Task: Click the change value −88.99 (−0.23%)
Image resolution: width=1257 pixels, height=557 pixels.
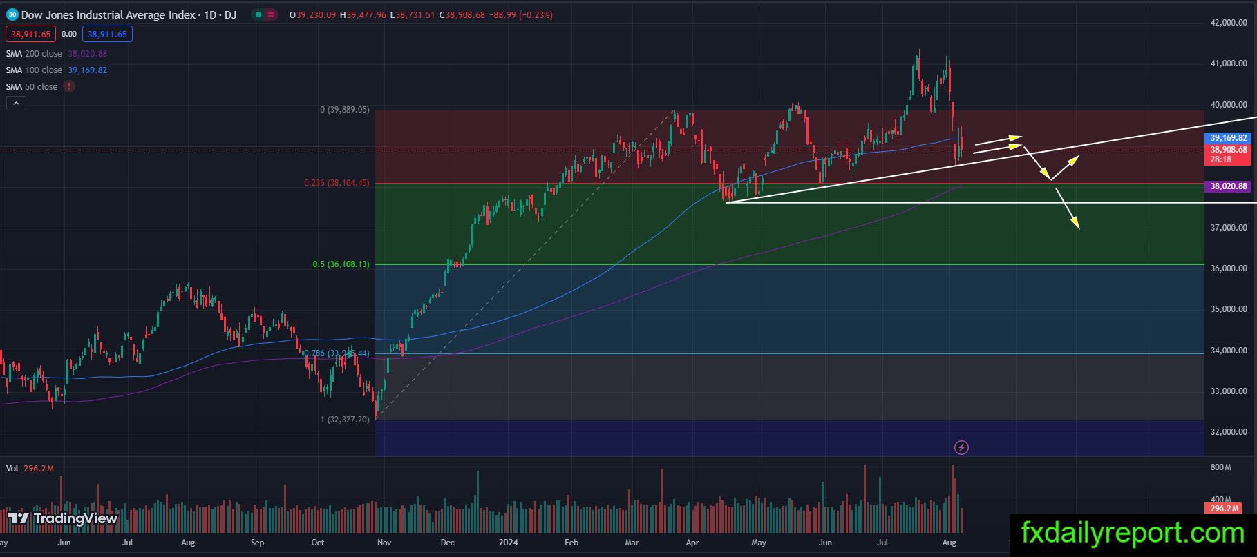Action: coord(521,14)
